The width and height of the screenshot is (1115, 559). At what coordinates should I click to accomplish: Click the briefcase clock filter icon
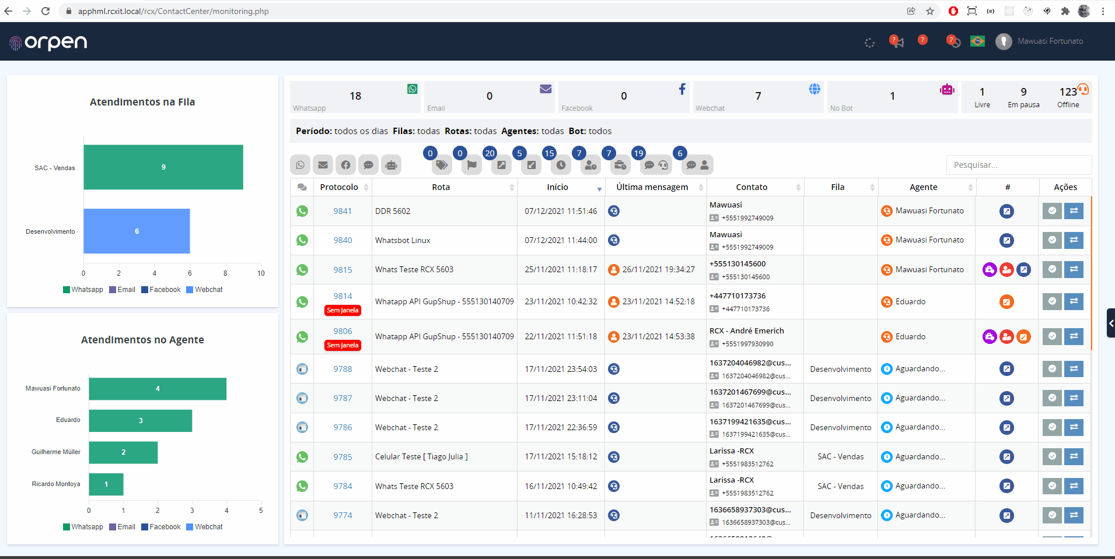[620, 165]
